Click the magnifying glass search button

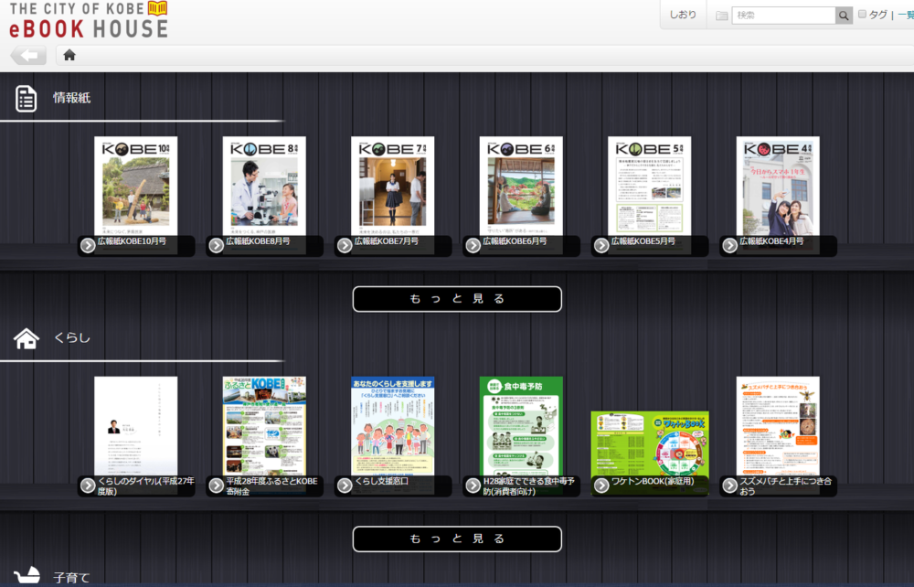(x=844, y=15)
